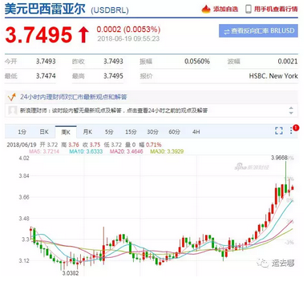Step up the advisor comments list

click(291, 108)
